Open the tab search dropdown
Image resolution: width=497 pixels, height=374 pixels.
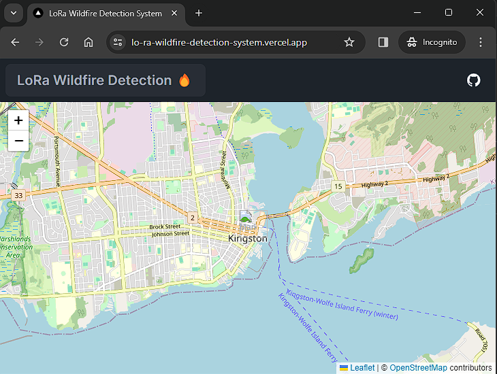14,13
